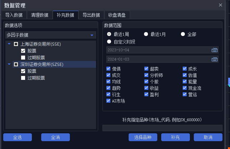The height and width of the screenshot is (149, 230).
Task: Focus the 补充指定品种 input field
Action: [x=162, y=128]
